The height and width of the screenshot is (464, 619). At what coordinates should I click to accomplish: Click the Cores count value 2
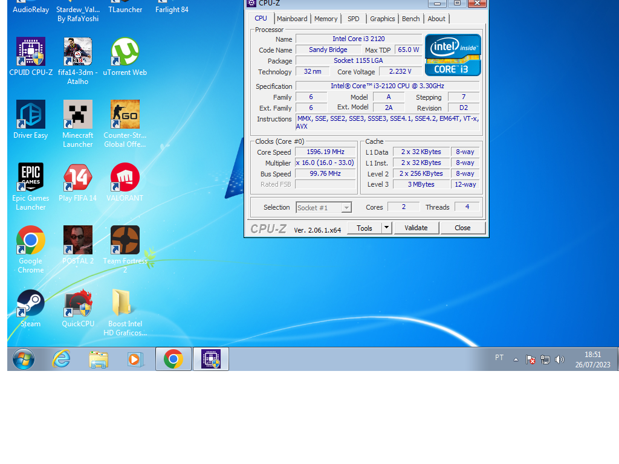[403, 207]
